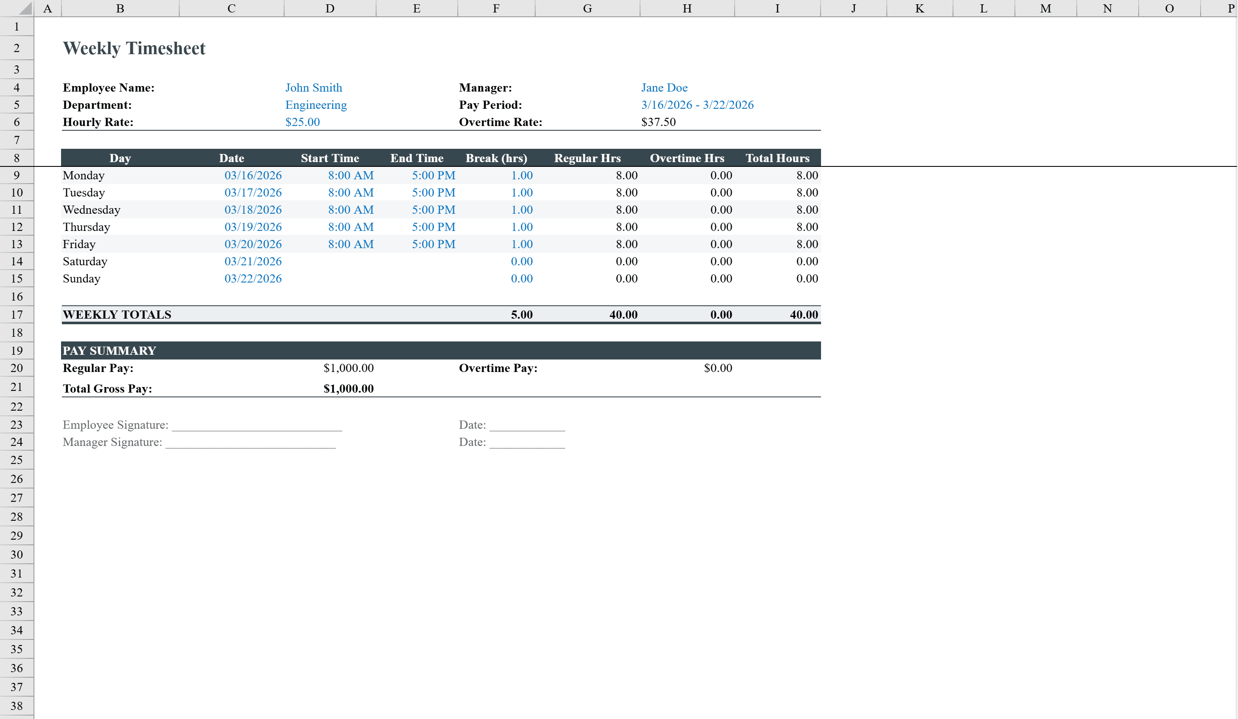Screen dimensions: 1238x719
Task: Select the John Smith employee name cell
Action: [x=313, y=87]
